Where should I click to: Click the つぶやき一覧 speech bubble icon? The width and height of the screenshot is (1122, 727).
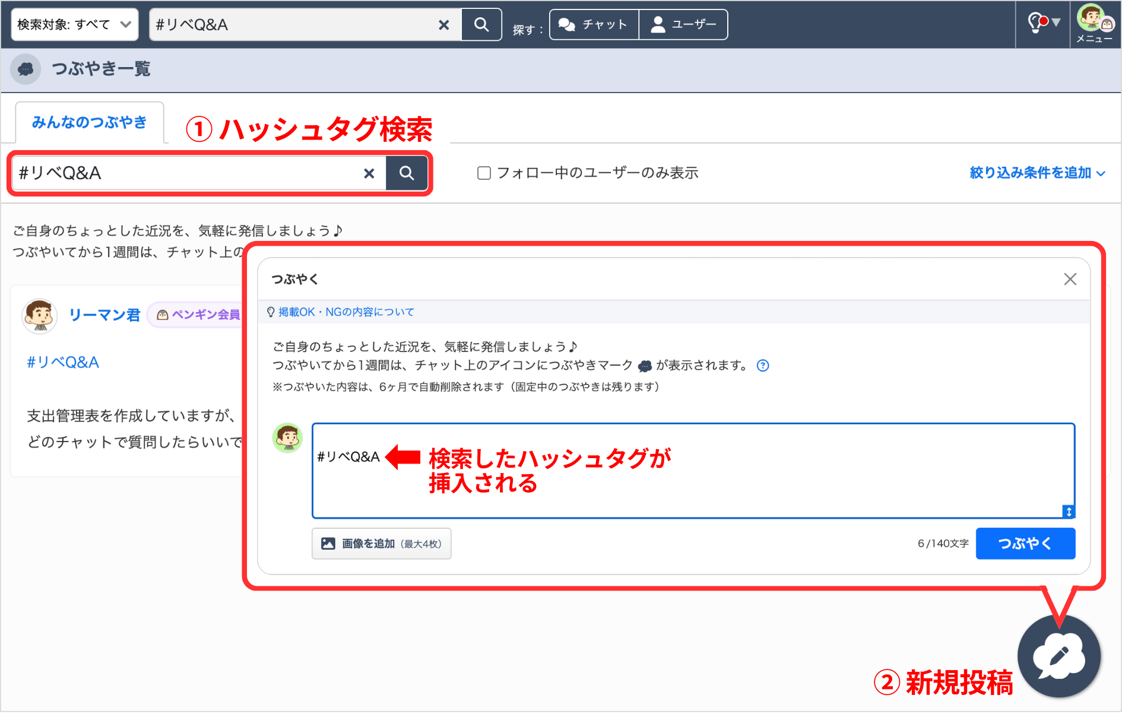[x=26, y=69]
